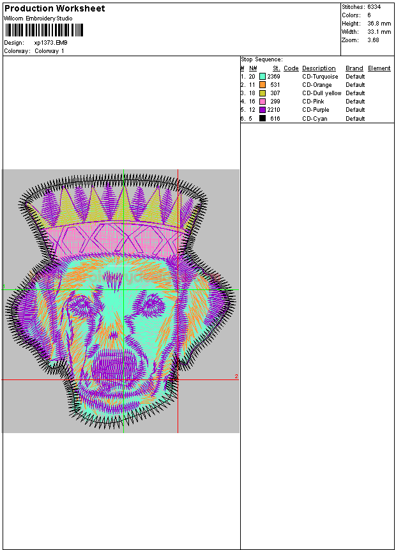Click the embroidered dog design preview
Image resolution: width=396 pixels, height=550 pixels.
(x=121, y=301)
